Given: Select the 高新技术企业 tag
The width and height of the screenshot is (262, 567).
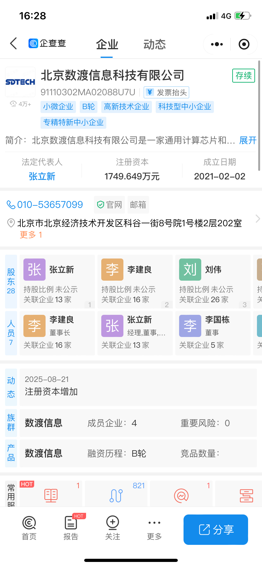Looking at the screenshot, I should 127,107.
